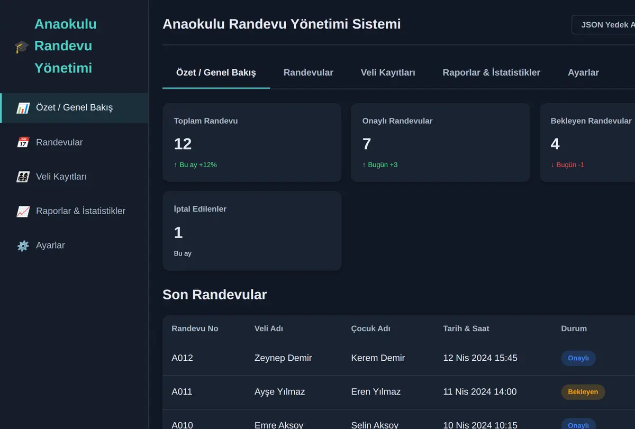Click the JSON Yedek button
The height and width of the screenshot is (429, 635).
[604, 25]
